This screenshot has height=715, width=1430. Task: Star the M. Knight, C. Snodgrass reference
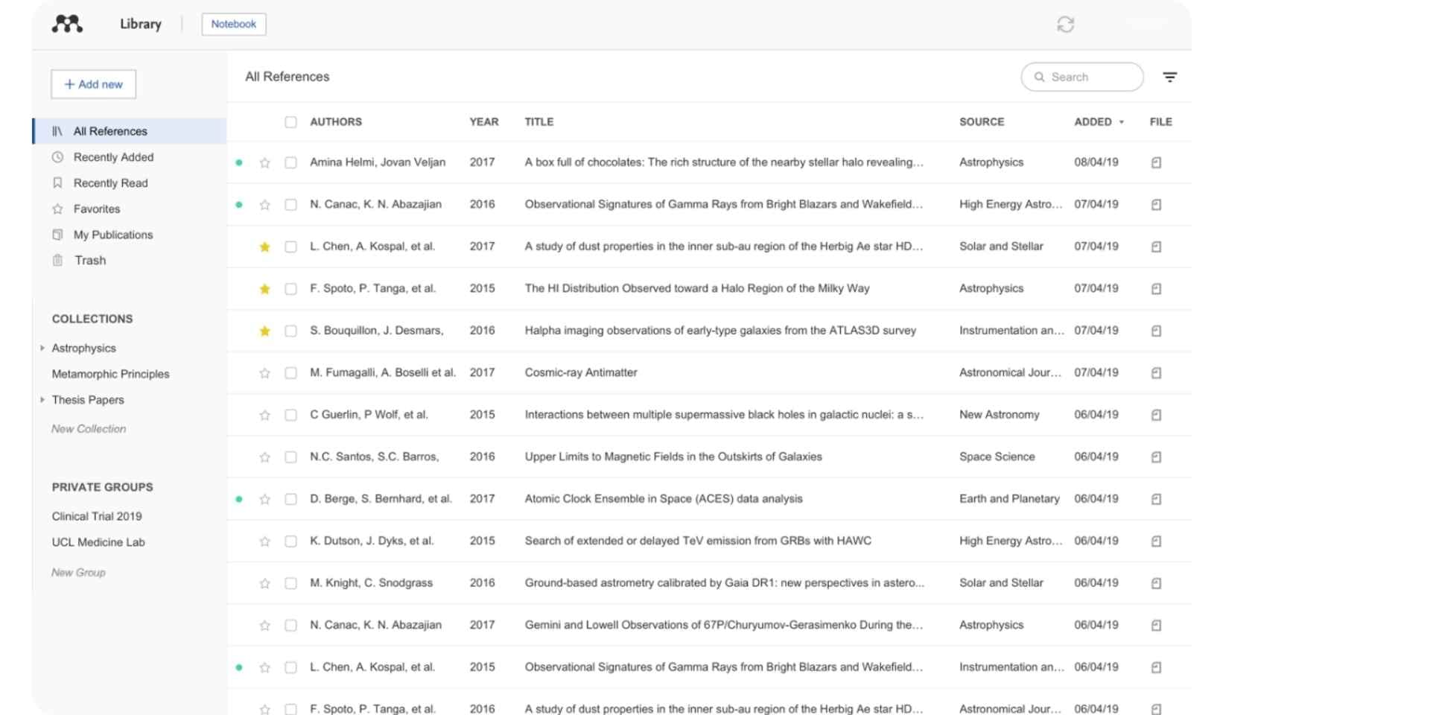[264, 584]
